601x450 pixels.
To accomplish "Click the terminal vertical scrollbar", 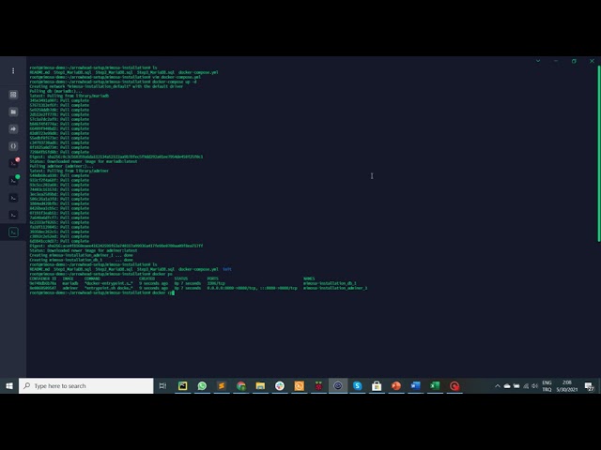I will (598, 153).
